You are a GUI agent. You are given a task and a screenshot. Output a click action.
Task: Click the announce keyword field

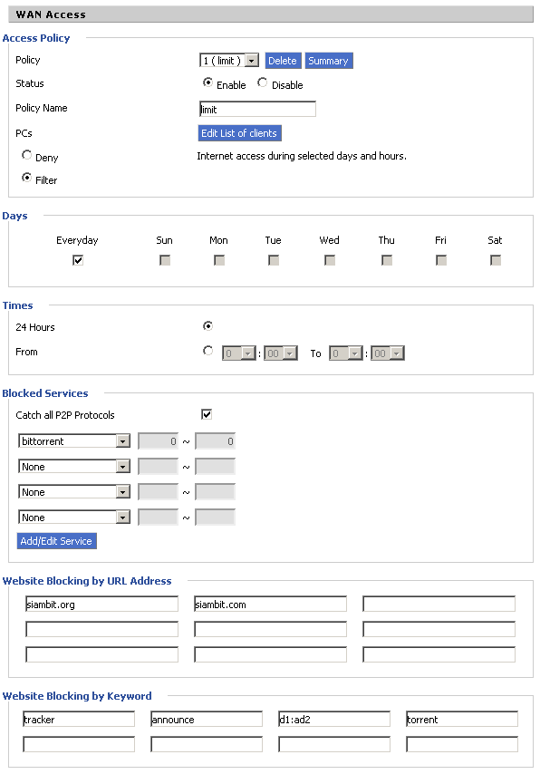tap(207, 720)
